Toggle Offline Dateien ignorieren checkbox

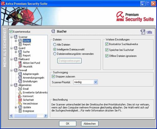coord(107,56)
